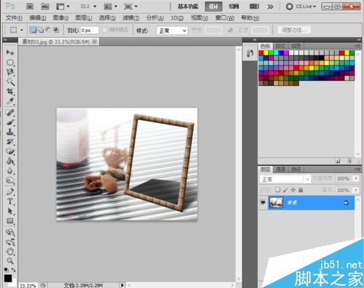Select the Blur tool
Screen dimensions: 364x288
coord(10,171)
